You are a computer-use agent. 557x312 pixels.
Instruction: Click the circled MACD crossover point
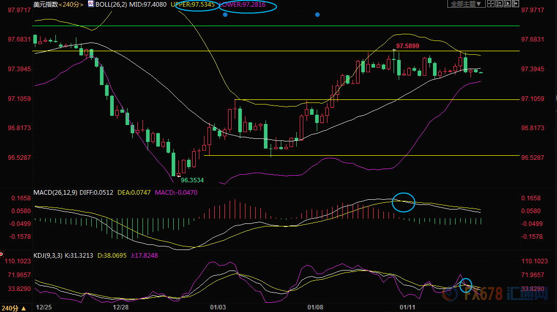(403, 202)
